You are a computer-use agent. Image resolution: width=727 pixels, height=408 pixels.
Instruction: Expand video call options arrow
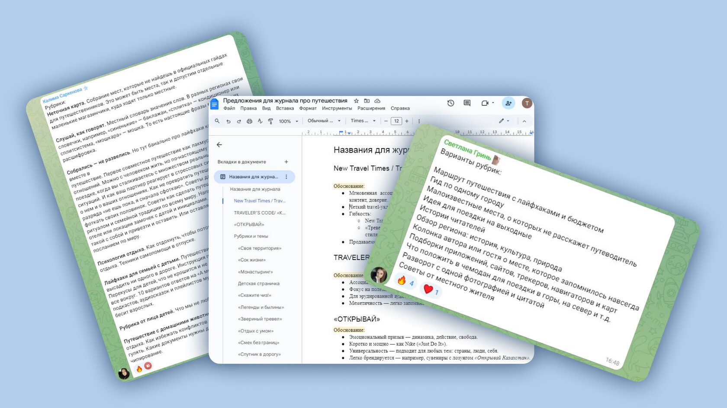493,103
